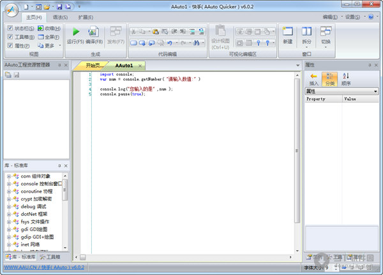The image size is (383, 275).
Task: Select the AAuto1 document tab
Action: click(x=124, y=66)
